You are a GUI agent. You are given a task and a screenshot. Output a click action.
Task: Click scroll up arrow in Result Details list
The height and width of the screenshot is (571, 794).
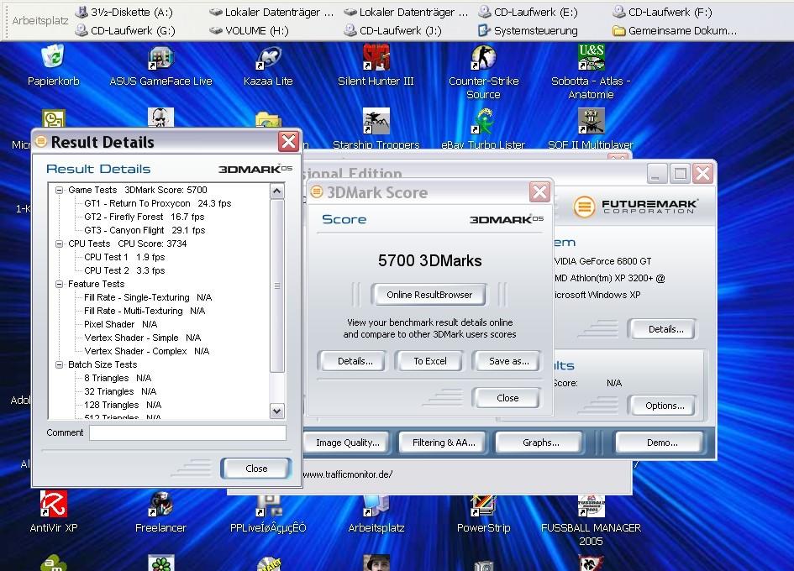point(276,191)
